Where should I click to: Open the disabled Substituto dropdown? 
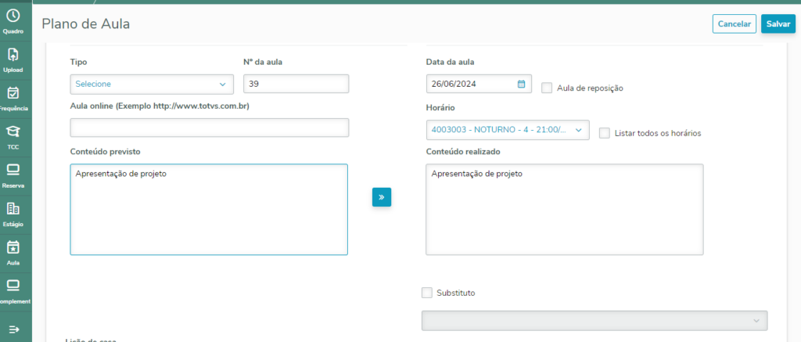(594, 321)
